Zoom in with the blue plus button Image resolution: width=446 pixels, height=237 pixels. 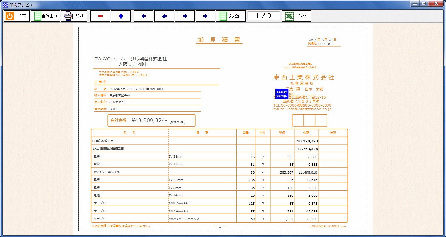tap(121, 16)
